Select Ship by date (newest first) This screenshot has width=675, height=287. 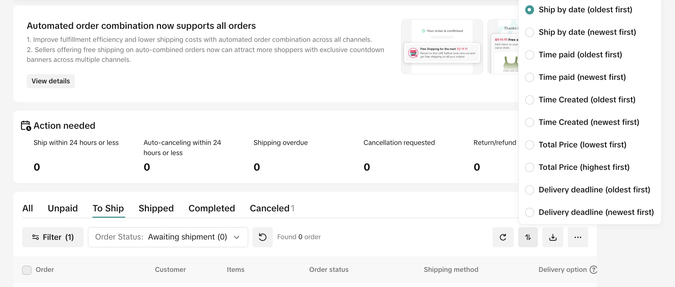[529, 32]
